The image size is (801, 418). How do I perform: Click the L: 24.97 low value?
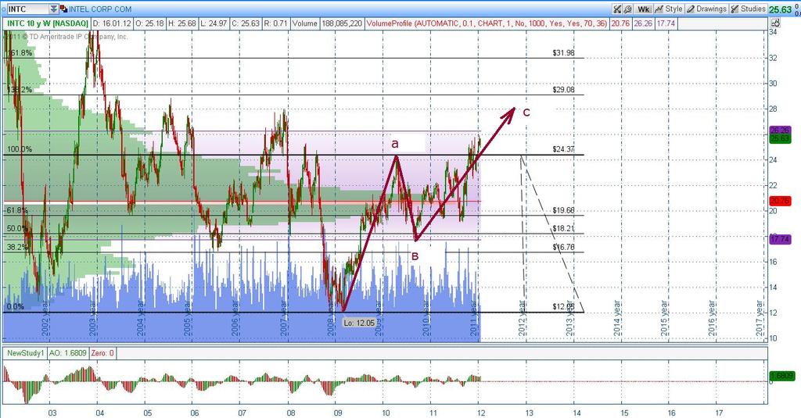point(214,23)
